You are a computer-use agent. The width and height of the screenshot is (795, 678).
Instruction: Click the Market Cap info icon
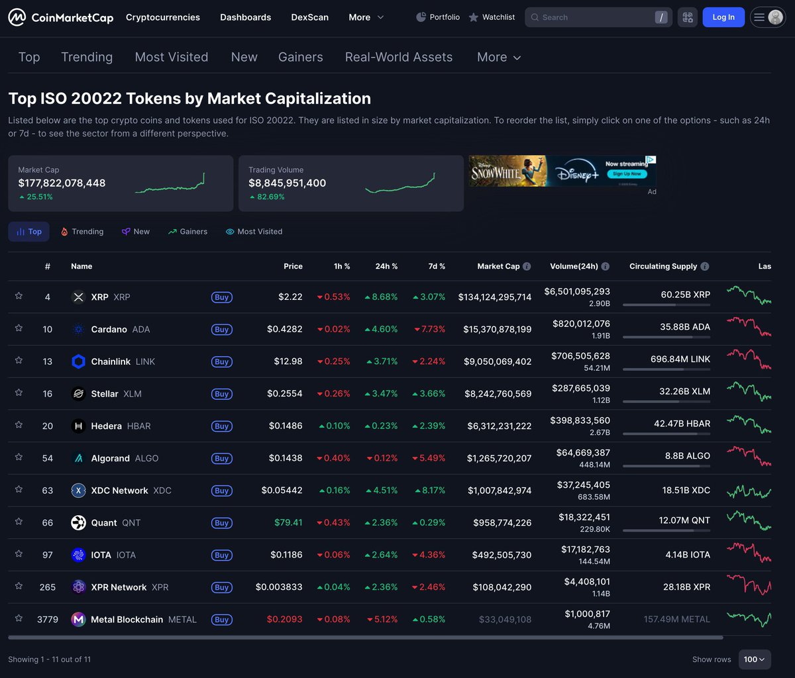click(527, 266)
